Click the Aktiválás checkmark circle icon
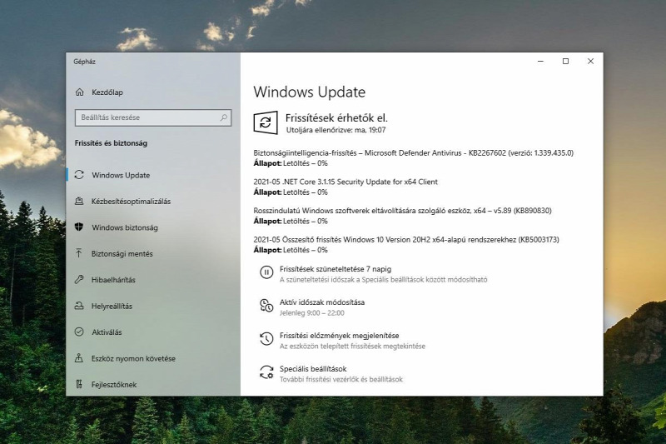Viewport: 666px width, 444px height. (x=79, y=332)
